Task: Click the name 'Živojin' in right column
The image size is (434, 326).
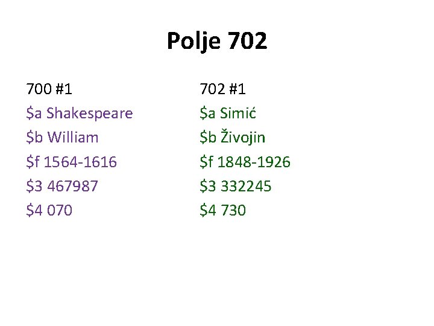Action: pos(243,136)
